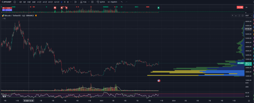Open the 지표 indicators button

point(83,2)
